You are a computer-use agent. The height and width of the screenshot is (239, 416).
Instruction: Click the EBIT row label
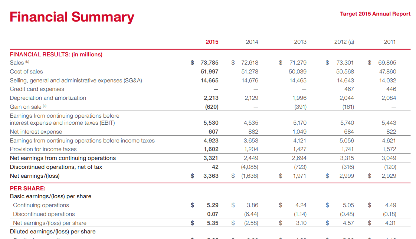(65, 119)
